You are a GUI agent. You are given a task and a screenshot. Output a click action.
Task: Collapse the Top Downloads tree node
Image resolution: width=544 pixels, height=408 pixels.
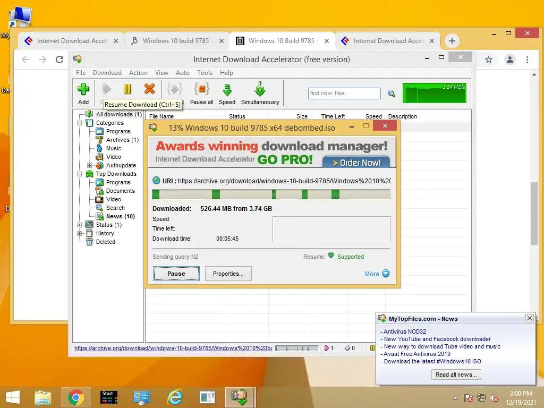coord(80,174)
